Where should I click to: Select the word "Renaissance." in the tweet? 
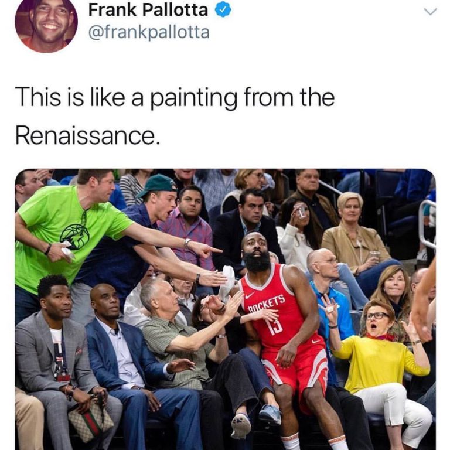click(87, 135)
